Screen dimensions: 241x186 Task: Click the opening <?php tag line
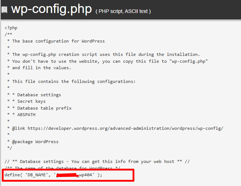[11, 27]
